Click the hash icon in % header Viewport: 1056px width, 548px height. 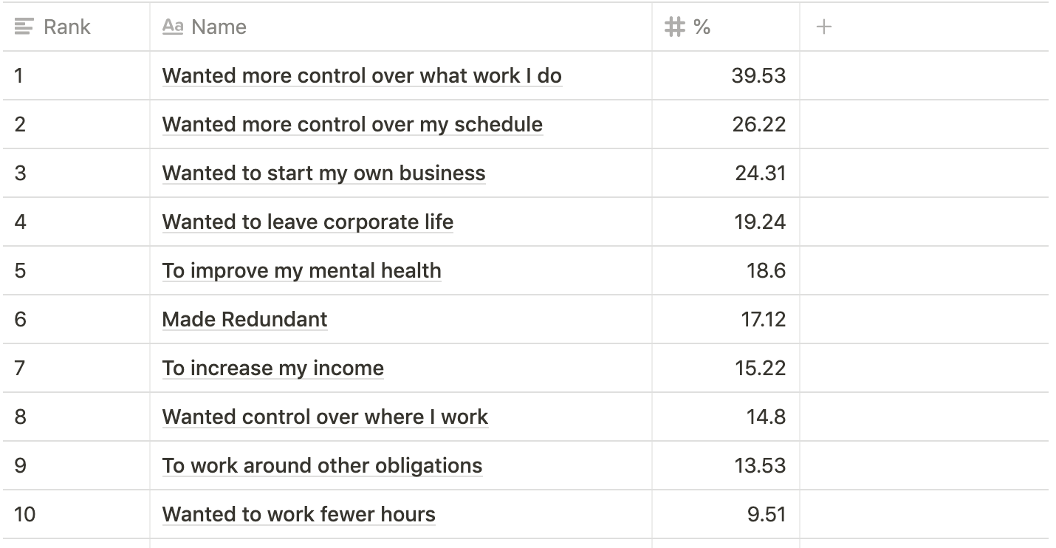tap(675, 27)
